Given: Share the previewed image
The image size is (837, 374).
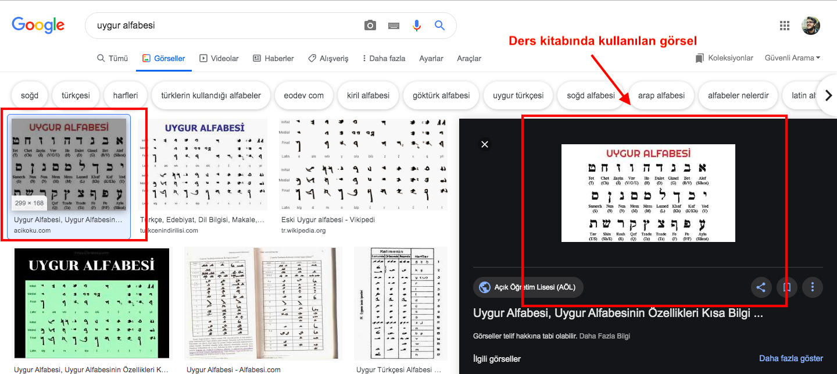Looking at the screenshot, I should tap(760, 287).
